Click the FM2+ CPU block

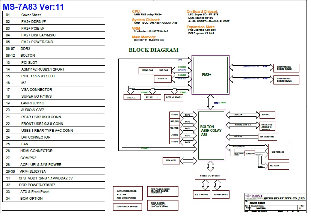click(210, 75)
